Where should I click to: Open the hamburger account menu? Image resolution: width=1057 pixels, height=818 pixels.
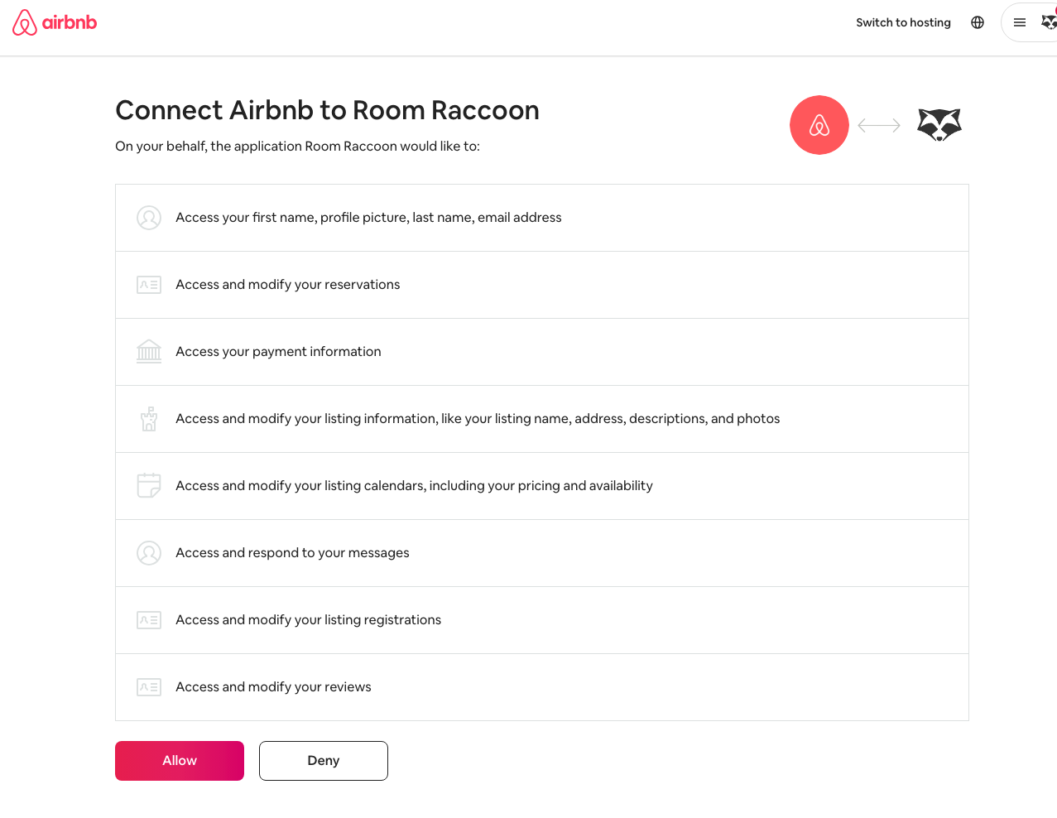click(1020, 22)
